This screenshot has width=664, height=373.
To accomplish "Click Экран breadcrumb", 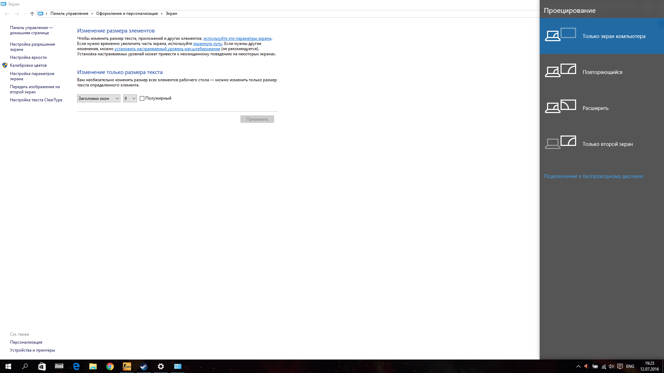I will click(171, 13).
